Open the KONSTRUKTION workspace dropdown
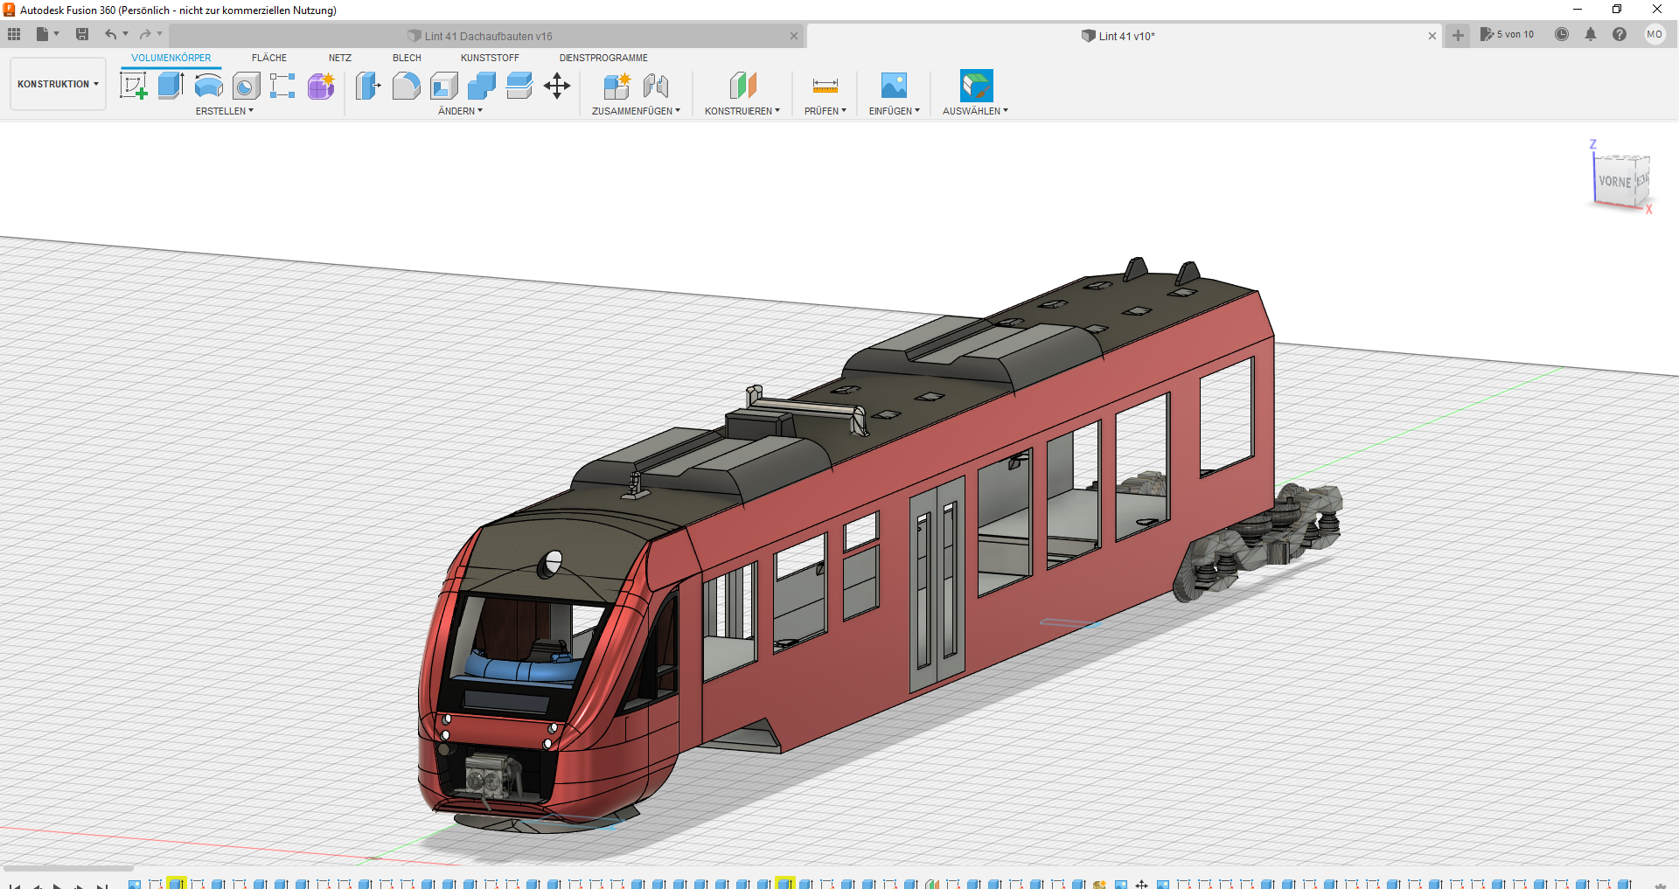The image size is (1679, 889). 58,84
